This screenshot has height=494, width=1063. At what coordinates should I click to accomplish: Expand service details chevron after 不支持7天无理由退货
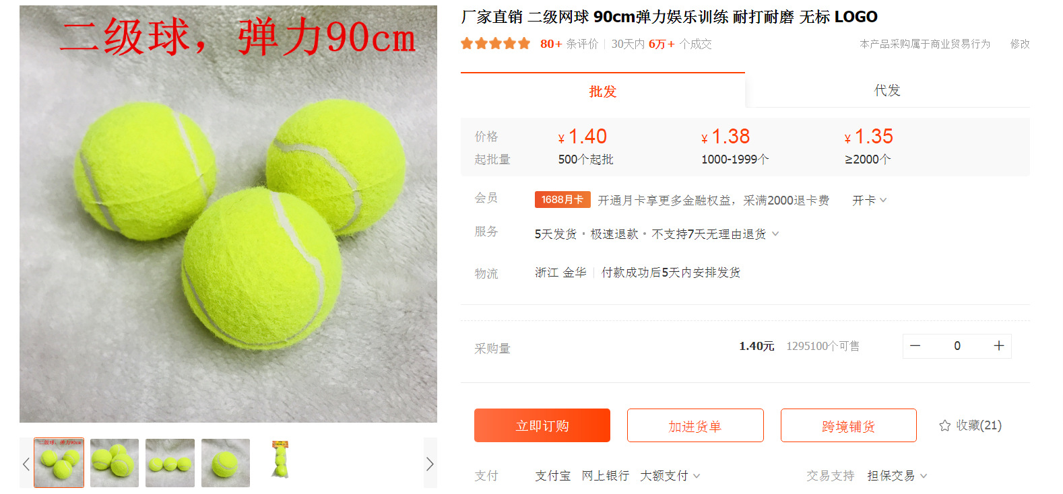(775, 234)
